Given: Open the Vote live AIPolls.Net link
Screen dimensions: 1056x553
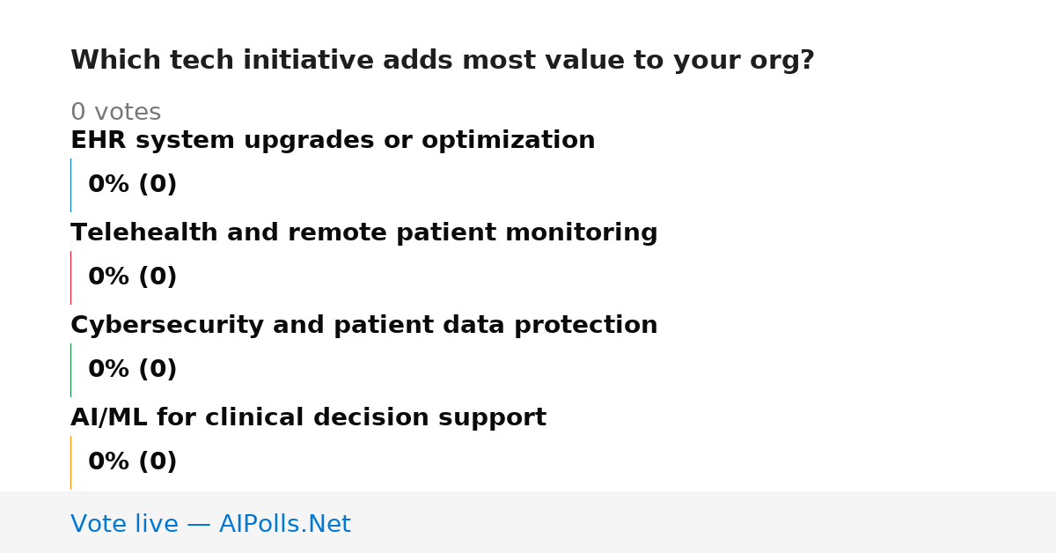Looking at the screenshot, I should [x=210, y=524].
